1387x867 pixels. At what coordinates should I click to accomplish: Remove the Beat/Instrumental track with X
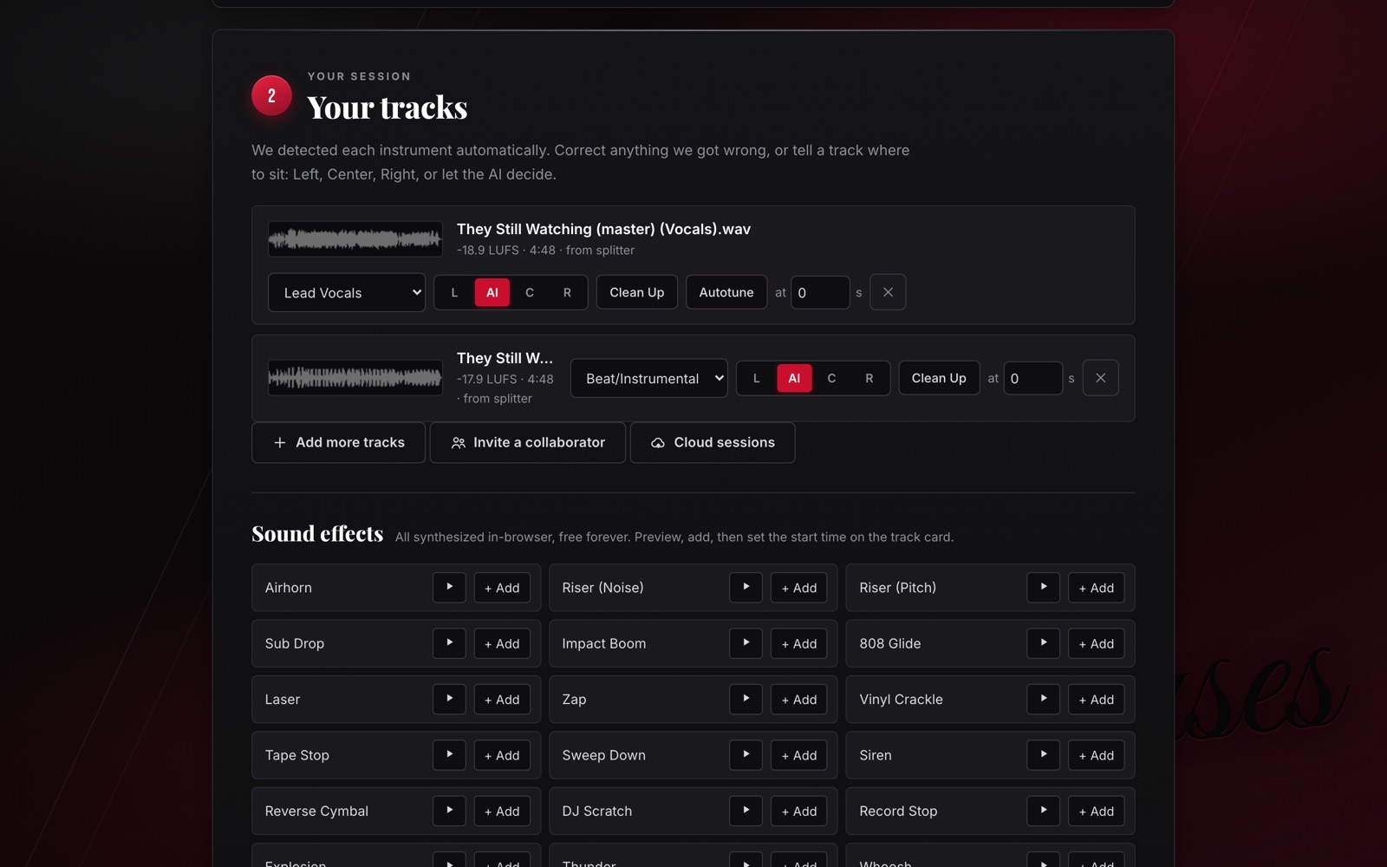[x=1100, y=378]
